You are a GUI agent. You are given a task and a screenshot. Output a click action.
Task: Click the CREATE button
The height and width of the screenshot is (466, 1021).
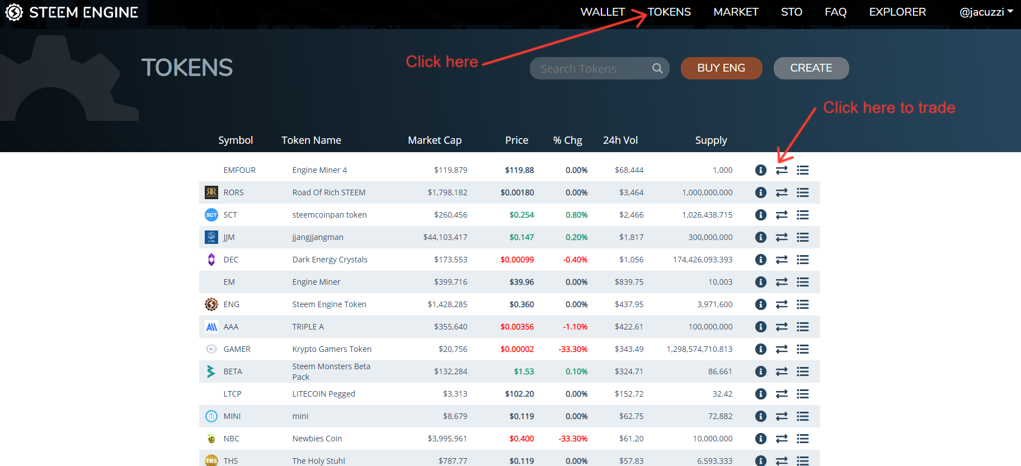[811, 68]
